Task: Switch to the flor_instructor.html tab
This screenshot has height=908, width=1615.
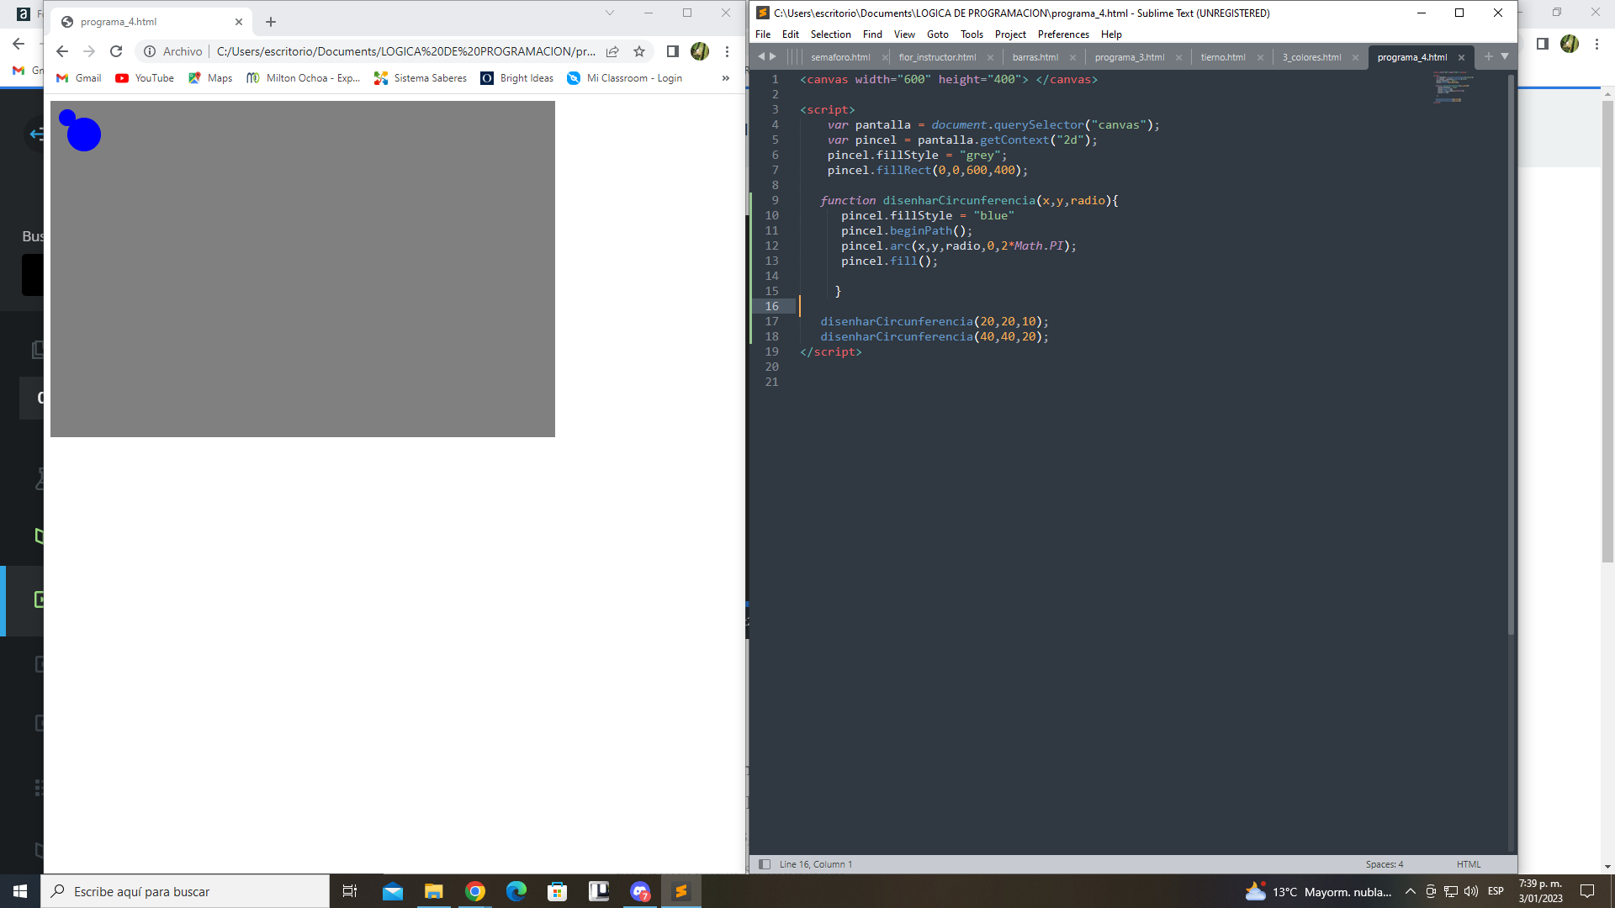Action: point(937,57)
